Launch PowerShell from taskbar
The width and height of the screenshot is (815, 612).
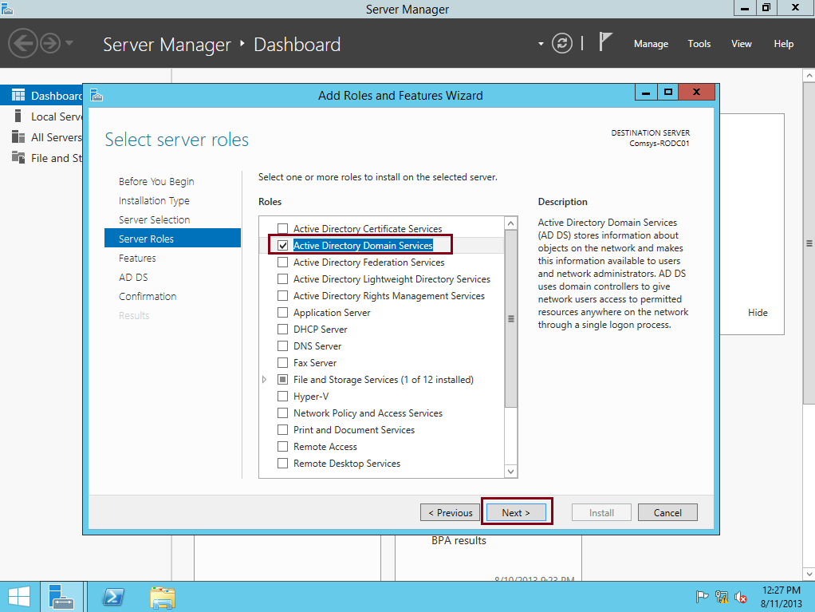(x=113, y=597)
